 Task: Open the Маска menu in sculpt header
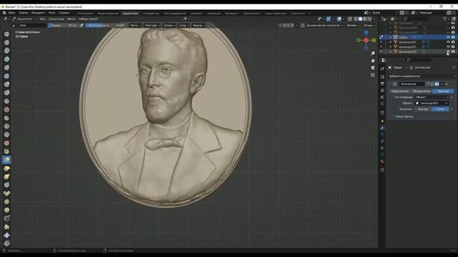pyautogui.click(x=71, y=19)
